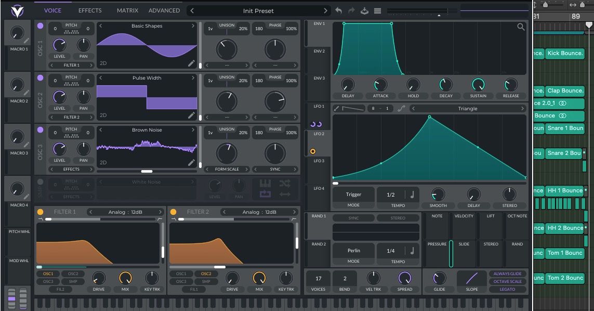
Task: Switch to the EFFECTS tab
Action: point(89,10)
